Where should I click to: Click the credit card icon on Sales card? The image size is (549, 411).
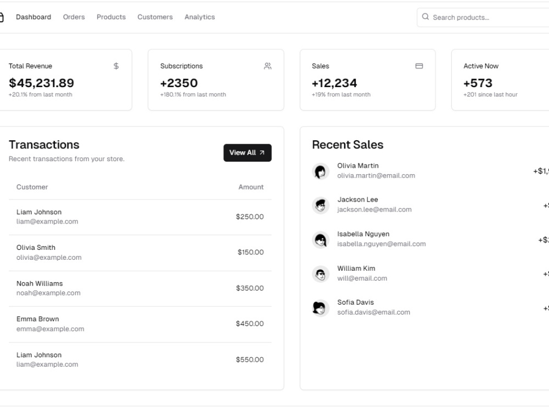coord(419,66)
